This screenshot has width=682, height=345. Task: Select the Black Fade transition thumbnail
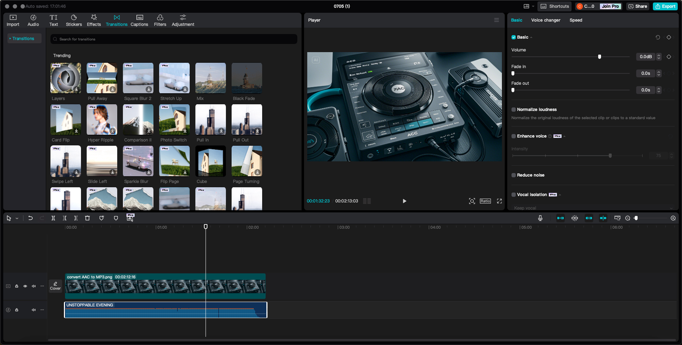pos(247,78)
